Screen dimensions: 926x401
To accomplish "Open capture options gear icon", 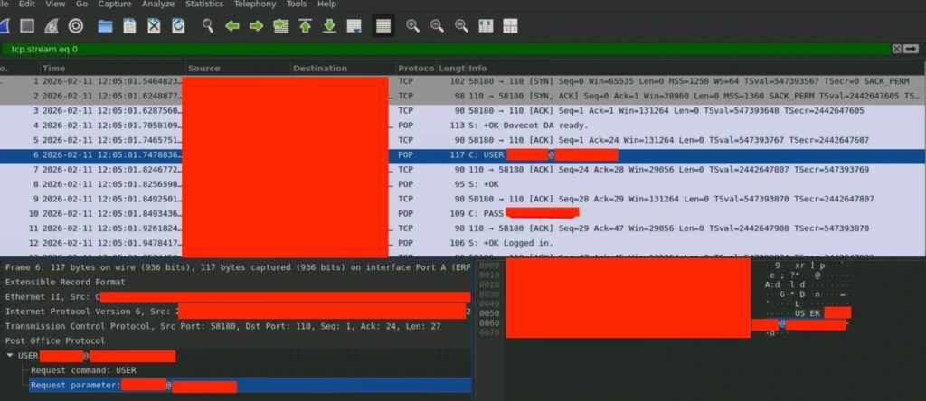I will tap(76, 26).
